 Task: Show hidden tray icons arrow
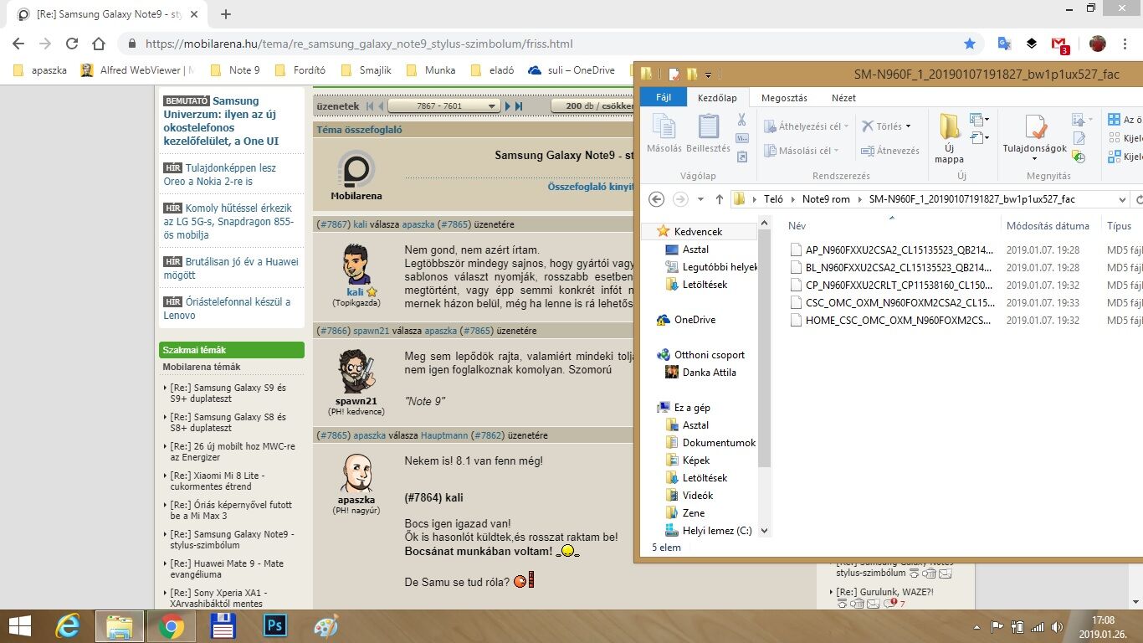click(x=976, y=626)
